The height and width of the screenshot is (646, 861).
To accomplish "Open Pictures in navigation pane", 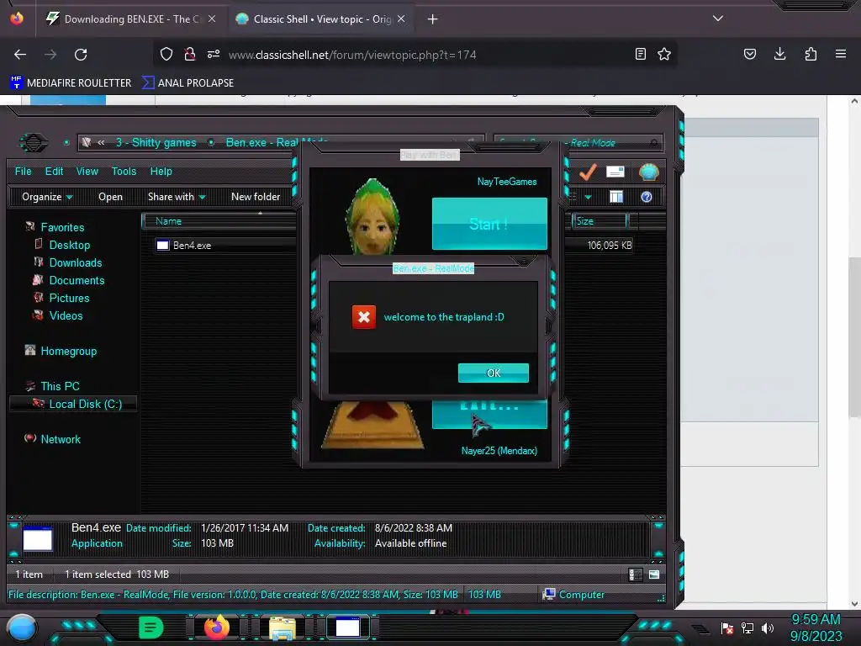I will 69,298.
